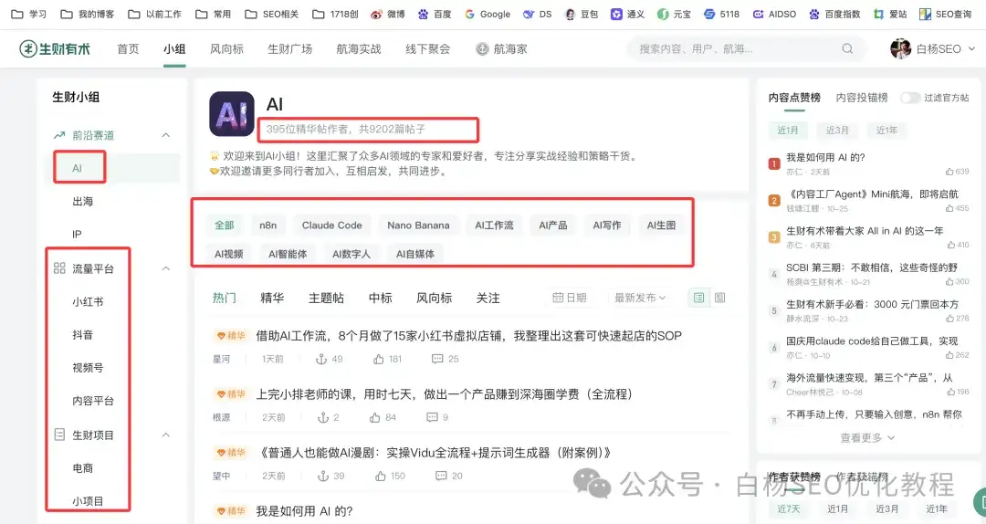Select 视频号 in the sidebar
This screenshot has height=524, width=986.
coord(88,368)
